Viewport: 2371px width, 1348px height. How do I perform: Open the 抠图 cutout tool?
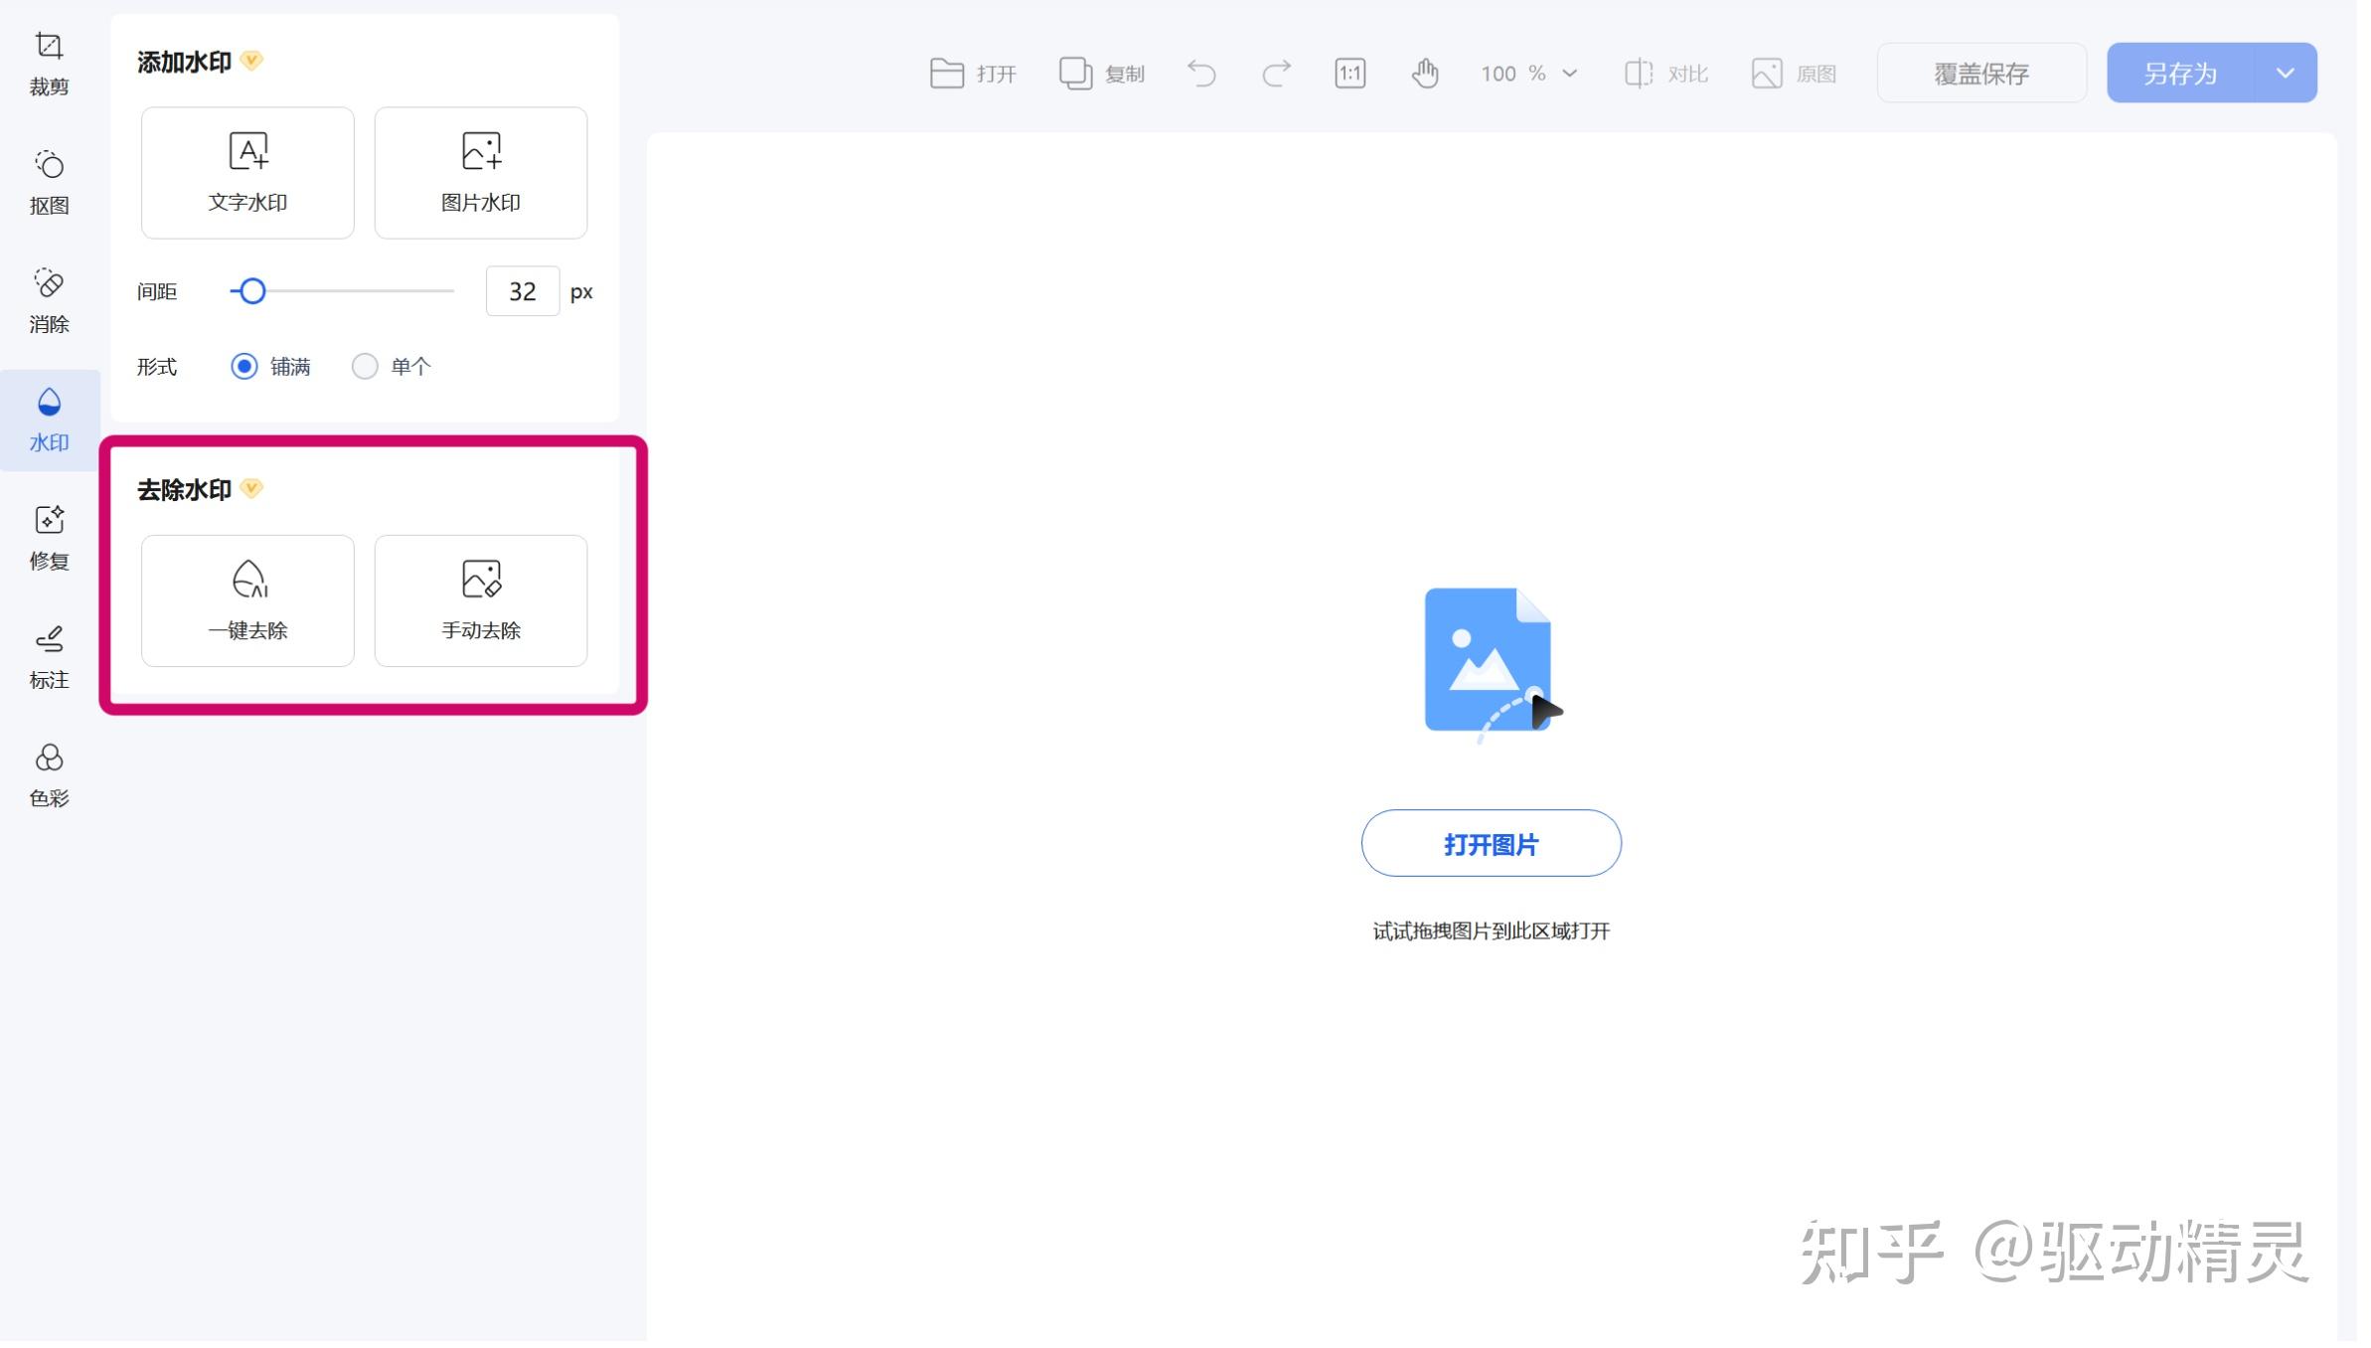click(x=49, y=182)
